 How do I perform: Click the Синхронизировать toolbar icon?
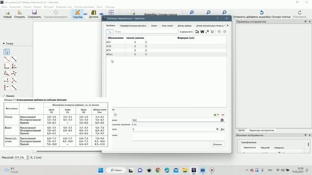[x=56, y=13]
